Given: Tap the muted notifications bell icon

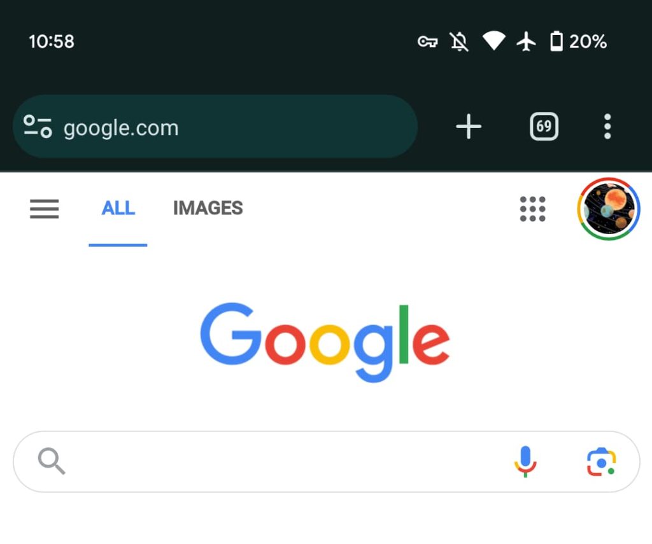Looking at the screenshot, I should (459, 42).
